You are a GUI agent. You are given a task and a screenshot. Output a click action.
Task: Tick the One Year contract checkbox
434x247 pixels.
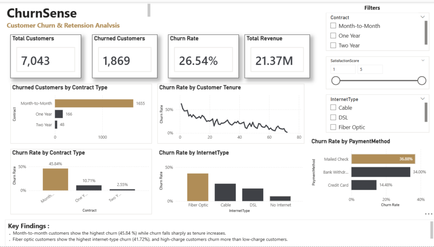[x=333, y=36]
